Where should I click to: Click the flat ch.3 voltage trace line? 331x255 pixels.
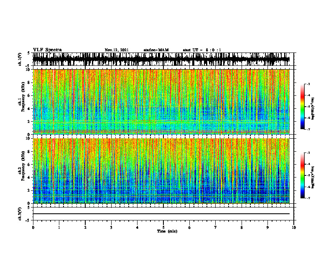click(x=161, y=214)
